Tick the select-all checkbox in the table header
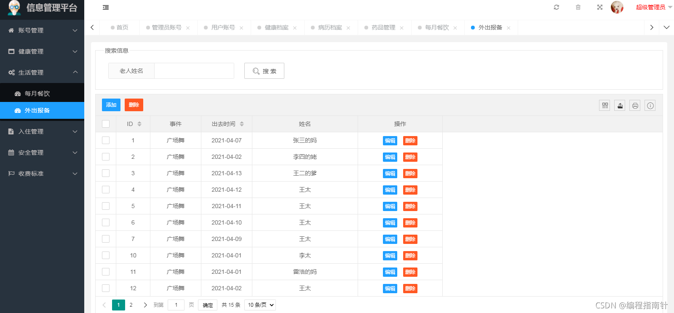The width and height of the screenshot is (674, 313). (x=106, y=124)
